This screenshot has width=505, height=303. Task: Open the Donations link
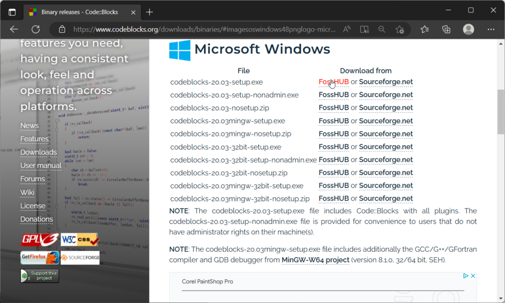[36, 219]
